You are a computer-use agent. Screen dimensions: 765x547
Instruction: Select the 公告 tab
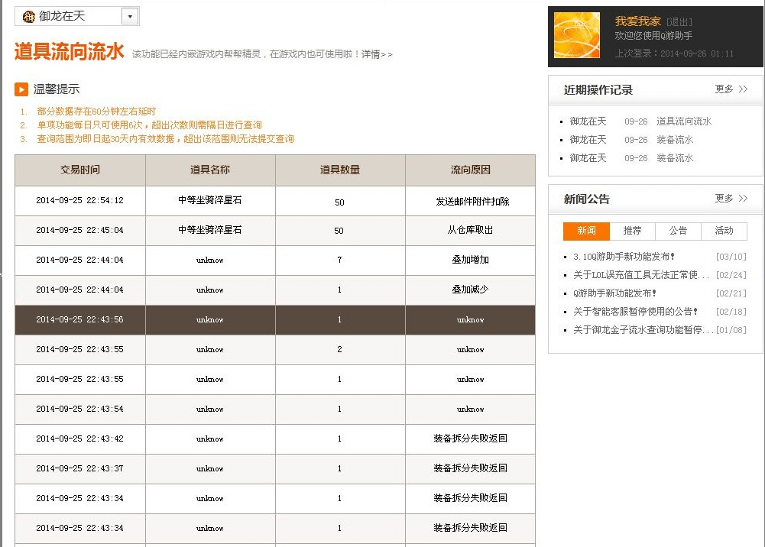678,231
